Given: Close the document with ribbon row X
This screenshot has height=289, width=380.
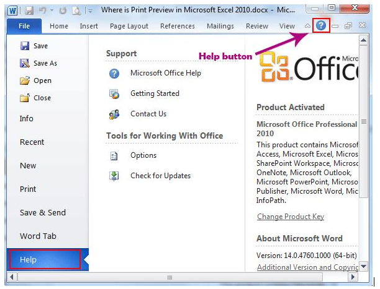Looking at the screenshot, I should click(363, 25).
